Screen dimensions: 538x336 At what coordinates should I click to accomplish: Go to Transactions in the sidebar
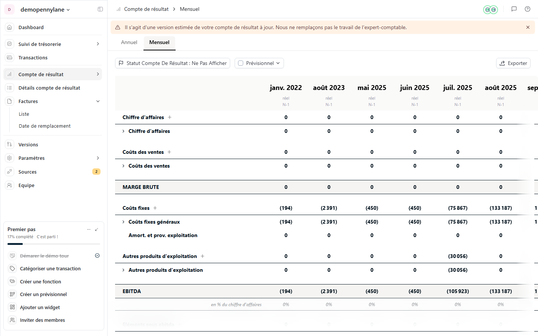point(53,57)
